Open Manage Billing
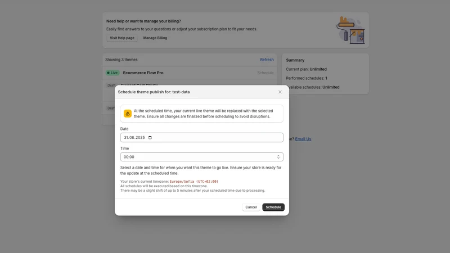The image size is (450, 253). (x=155, y=38)
